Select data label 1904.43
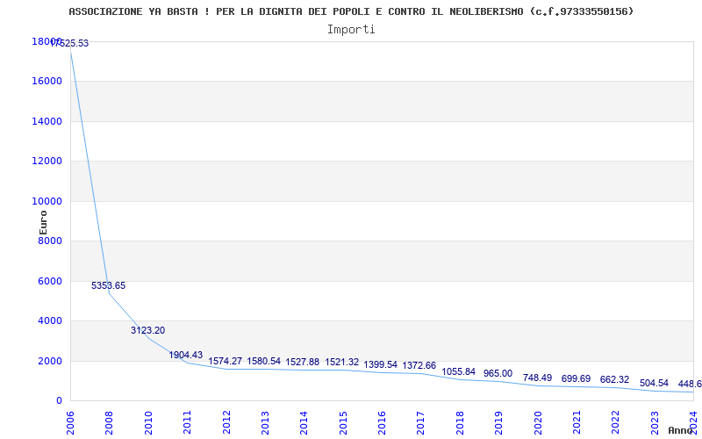The width and height of the screenshot is (702, 439). (x=186, y=356)
